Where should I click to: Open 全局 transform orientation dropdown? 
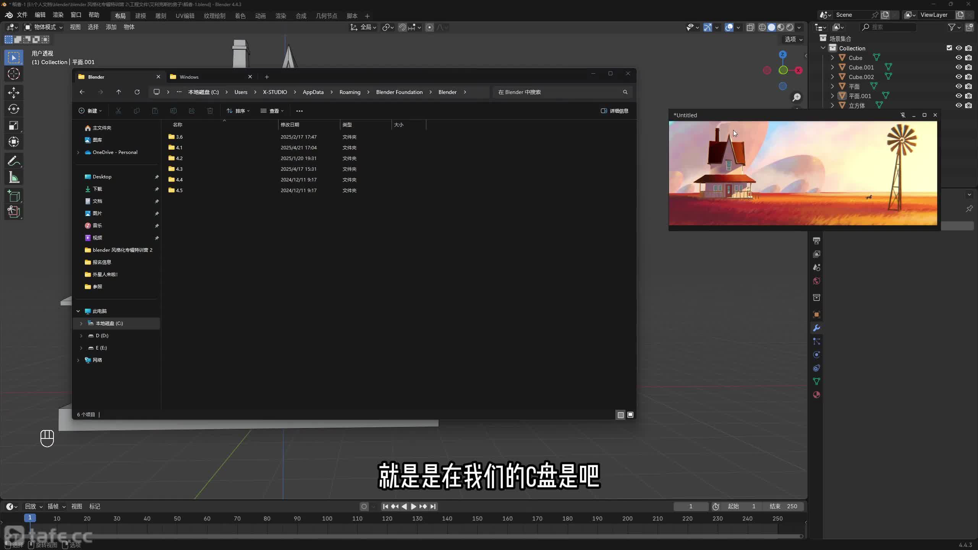click(x=363, y=27)
